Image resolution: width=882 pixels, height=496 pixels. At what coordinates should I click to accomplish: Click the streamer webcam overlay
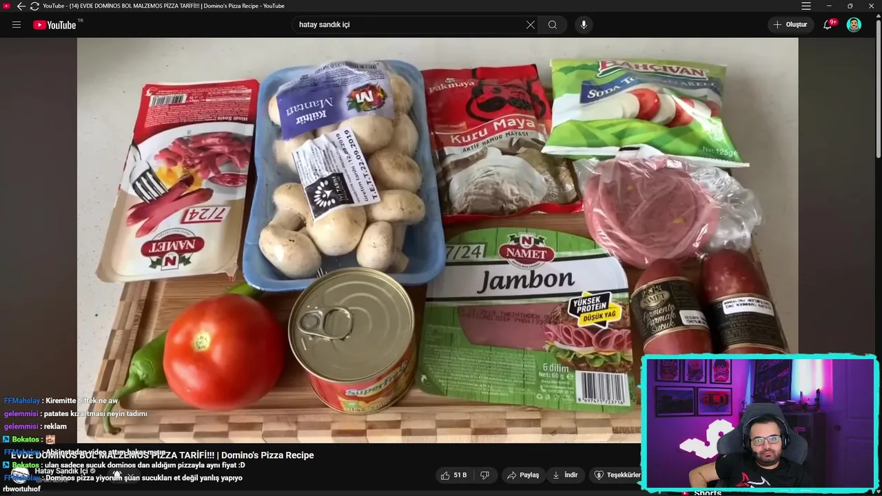760,423
